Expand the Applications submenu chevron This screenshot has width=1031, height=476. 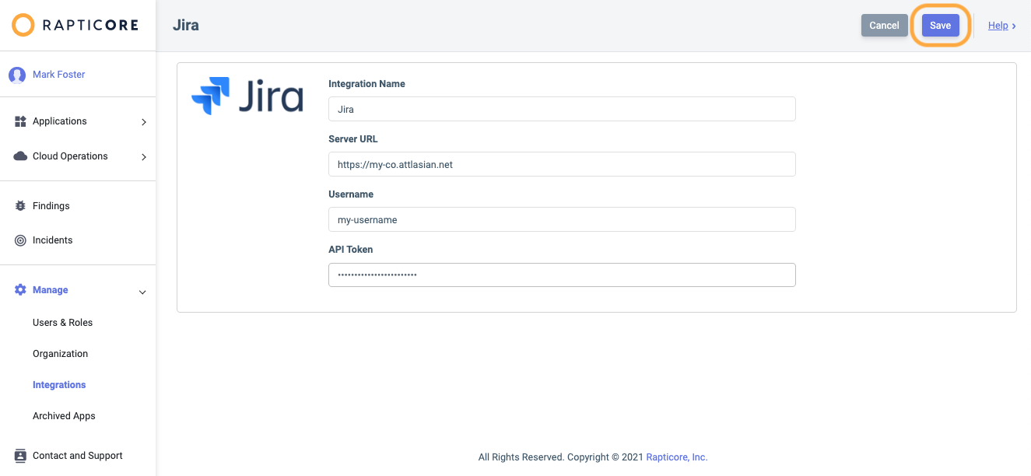tap(144, 122)
